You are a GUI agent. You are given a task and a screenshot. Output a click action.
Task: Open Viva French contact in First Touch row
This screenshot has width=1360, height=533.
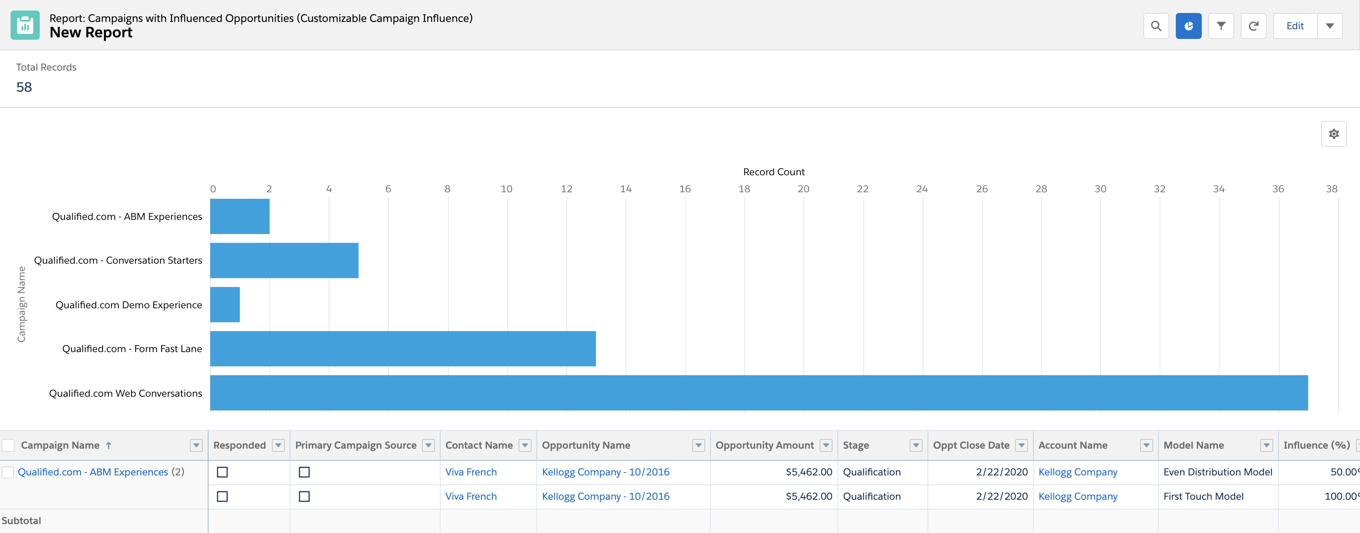tap(471, 496)
